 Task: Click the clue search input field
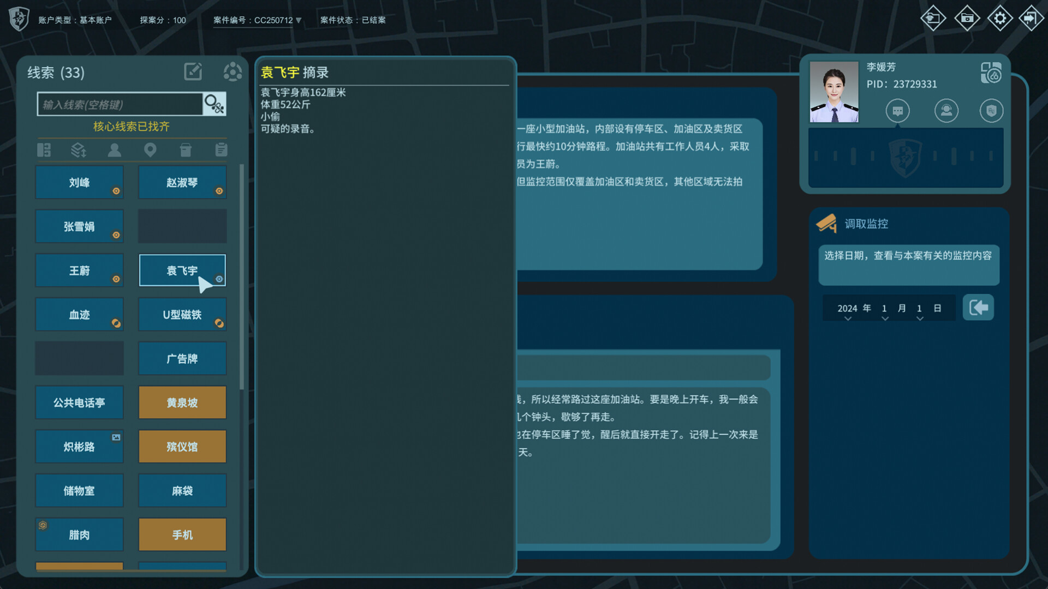(120, 104)
